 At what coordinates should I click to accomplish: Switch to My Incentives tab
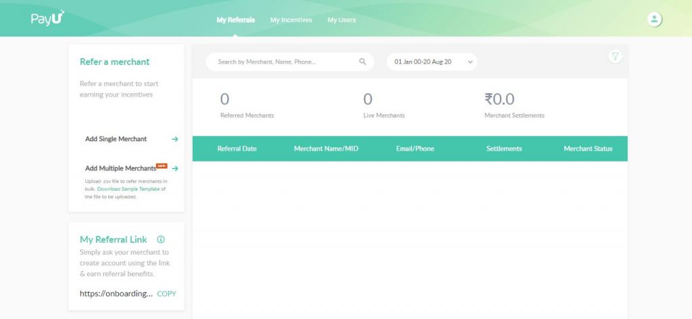click(291, 20)
